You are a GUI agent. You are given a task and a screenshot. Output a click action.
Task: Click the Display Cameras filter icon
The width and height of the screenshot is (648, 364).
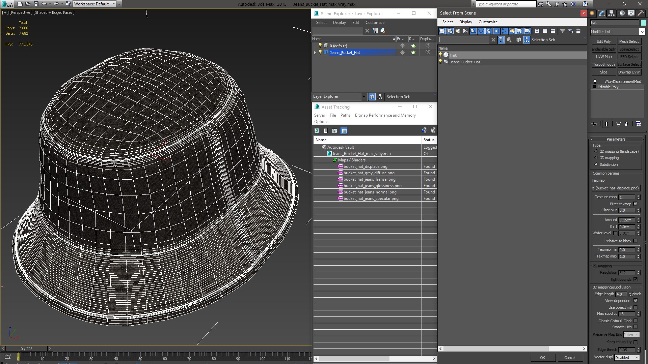(465, 31)
